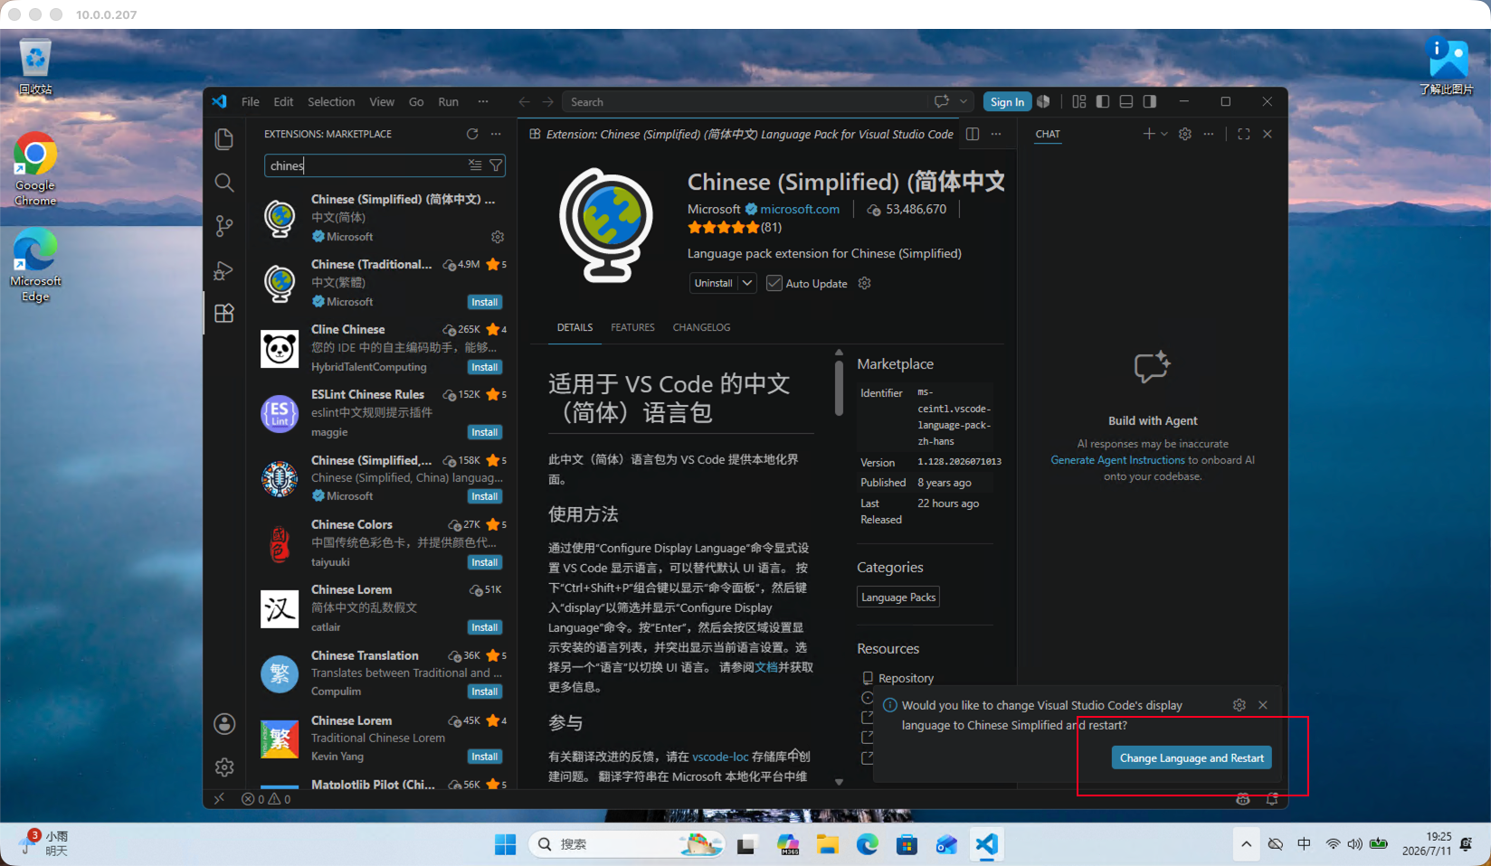Screen dimensions: 1491x866
Task: Open the filter extensions funnel icon
Action: tap(496, 165)
